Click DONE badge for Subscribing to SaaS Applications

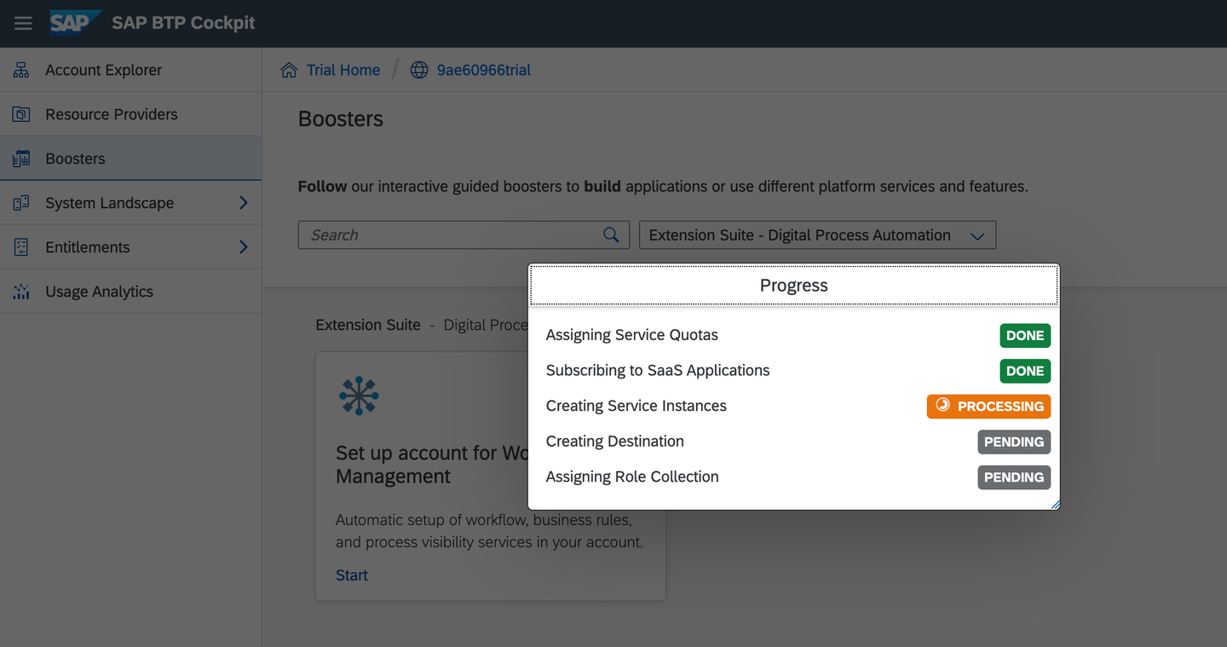click(1025, 371)
